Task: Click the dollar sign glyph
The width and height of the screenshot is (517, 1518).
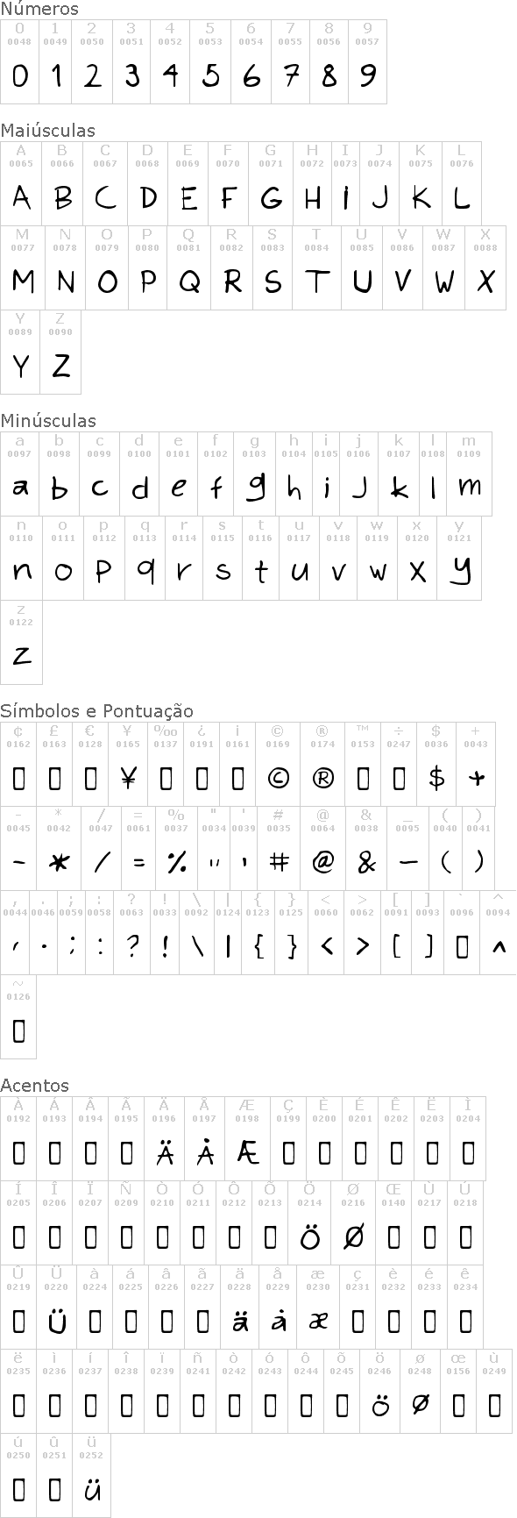Action: [436, 778]
